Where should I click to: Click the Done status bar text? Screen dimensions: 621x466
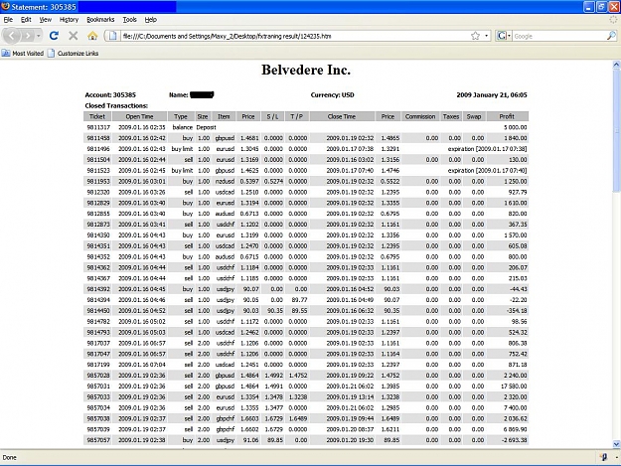[10, 457]
